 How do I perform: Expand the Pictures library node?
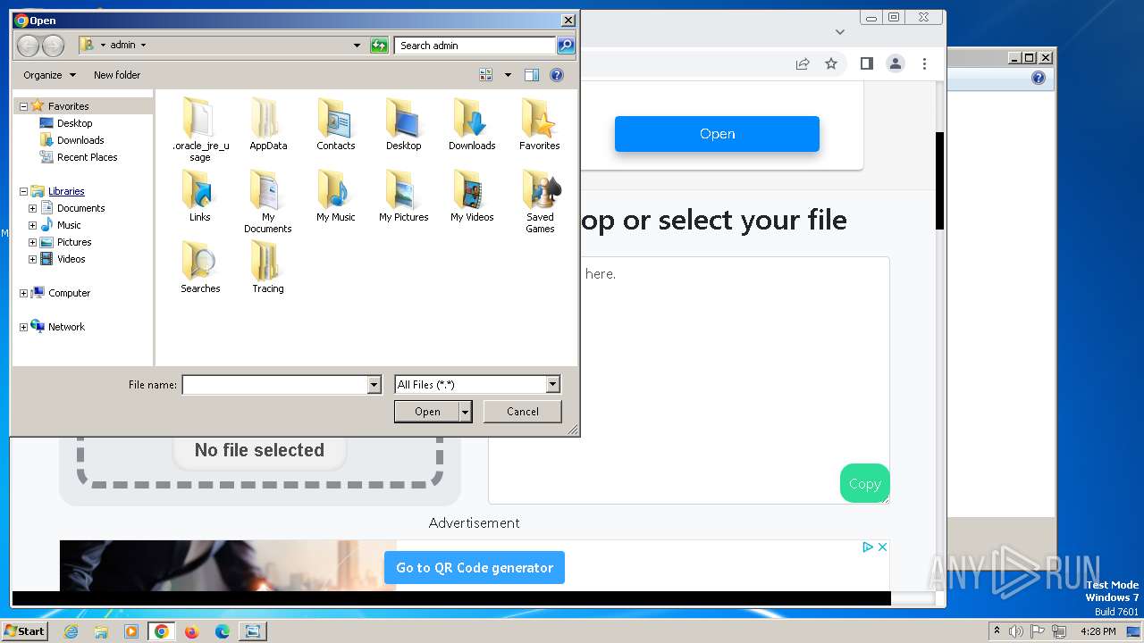click(32, 242)
